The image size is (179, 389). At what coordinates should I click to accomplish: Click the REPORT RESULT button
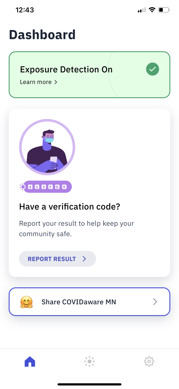pyautogui.click(x=58, y=259)
